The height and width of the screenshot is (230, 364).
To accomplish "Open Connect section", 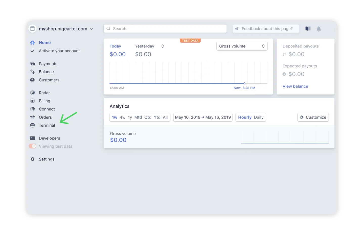I will (x=47, y=109).
